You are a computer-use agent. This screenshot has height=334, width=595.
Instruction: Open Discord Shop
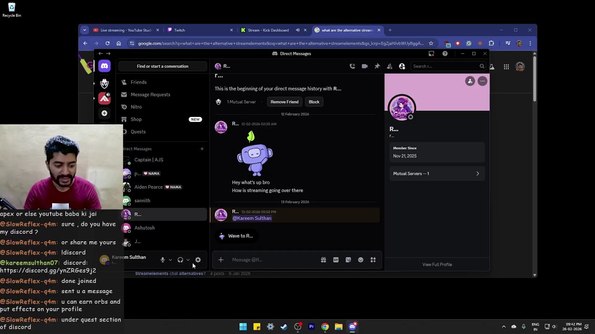[136, 119]
